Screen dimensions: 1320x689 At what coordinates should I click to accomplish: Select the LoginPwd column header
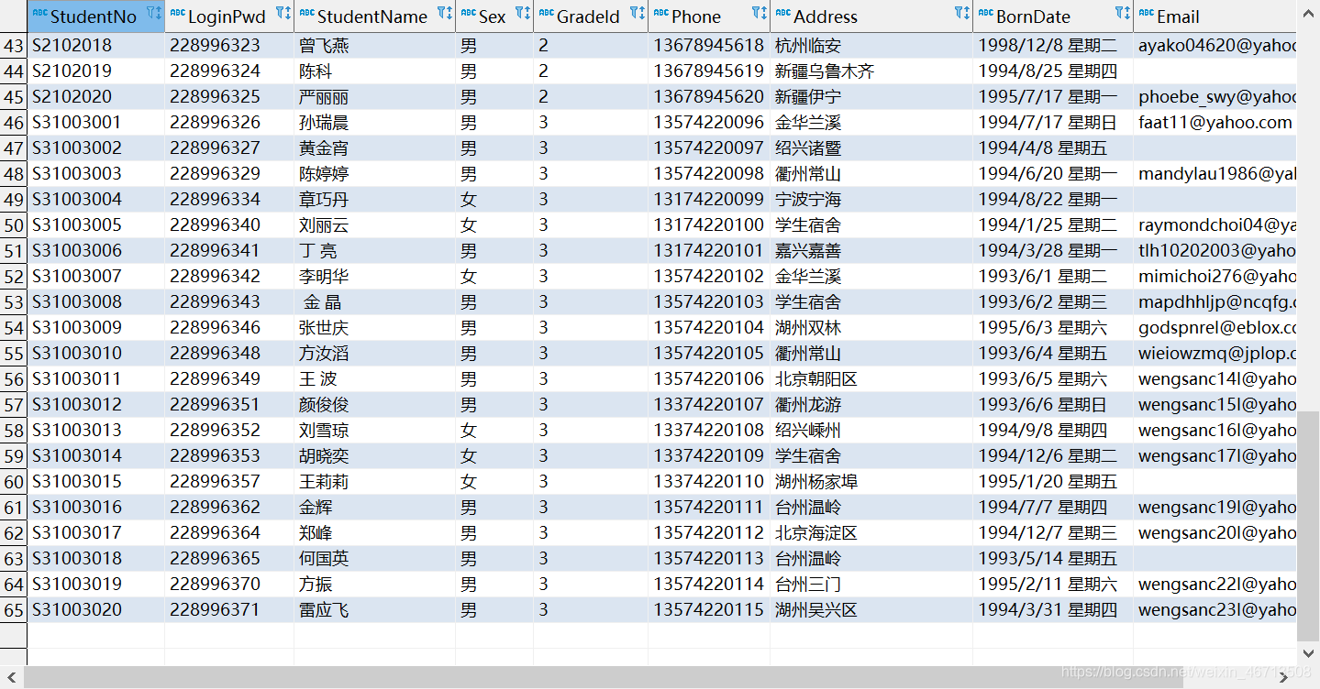(229, 16)
